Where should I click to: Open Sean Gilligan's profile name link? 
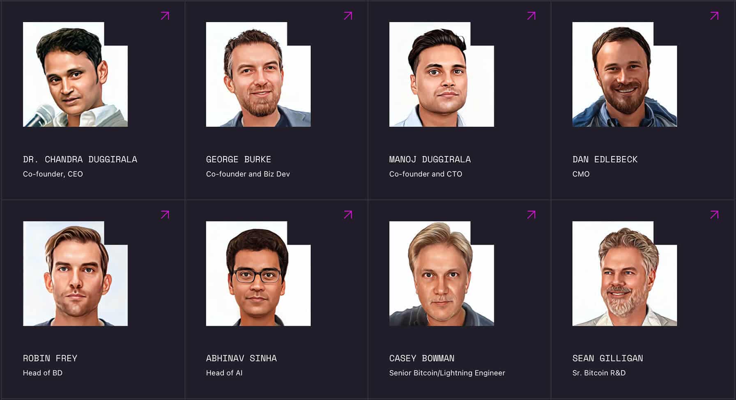tap(608, 358)
